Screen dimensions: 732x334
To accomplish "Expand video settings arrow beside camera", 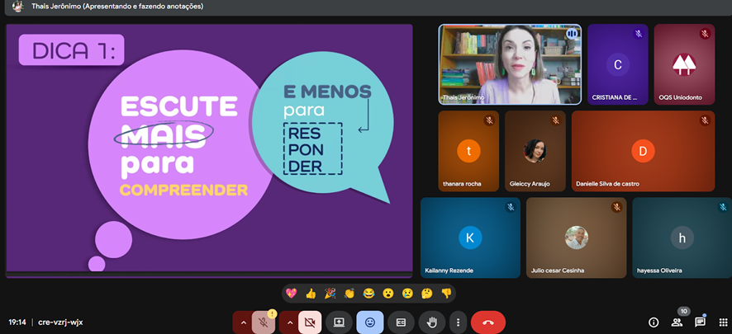I will click(x=289, y=322).
